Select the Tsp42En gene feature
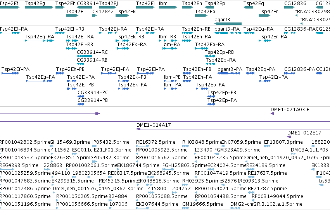This screenshot has height=210, width=330. (x=188, y=7)
